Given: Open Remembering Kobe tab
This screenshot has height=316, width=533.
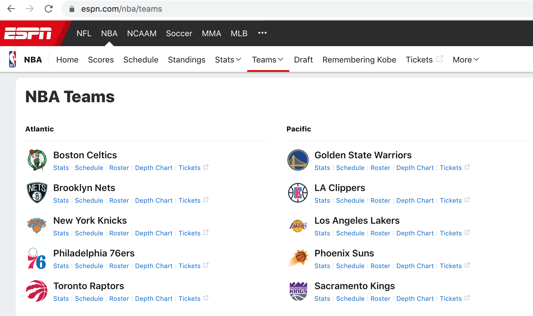Looking at the screenshot, I should click(x=359, y=60).
